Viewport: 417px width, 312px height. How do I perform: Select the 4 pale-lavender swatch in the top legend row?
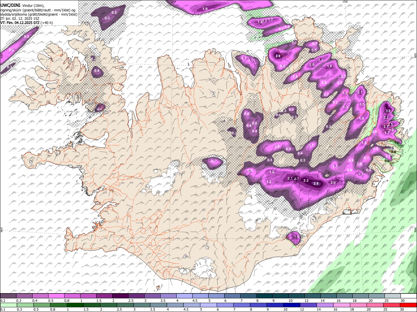(184, 296)
